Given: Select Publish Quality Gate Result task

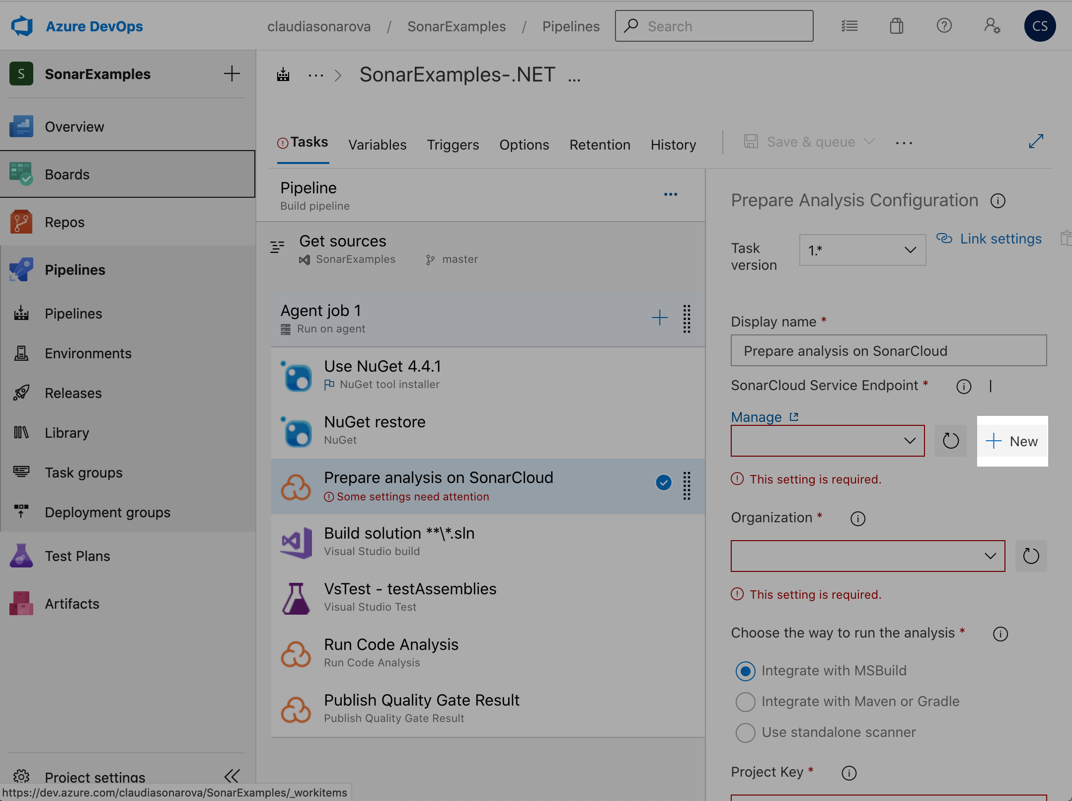Looking at the screenshot, I should coord(488,709).
